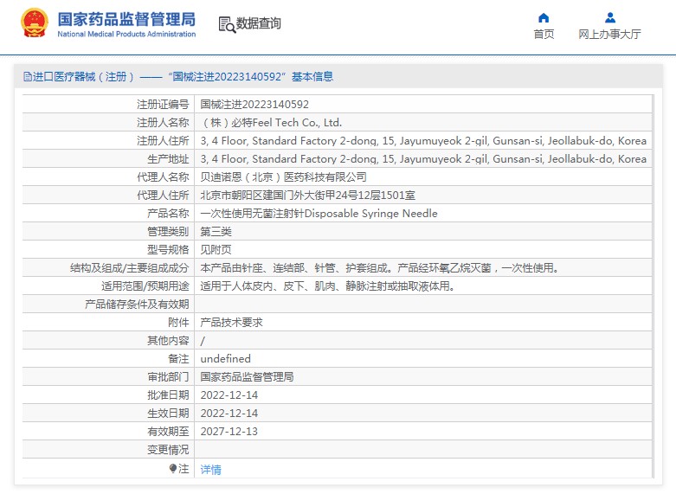Click the slash value in 其他内容 row
Viewport: 676px width, 494px height.
pyautogui.click(x=203, y=341)
